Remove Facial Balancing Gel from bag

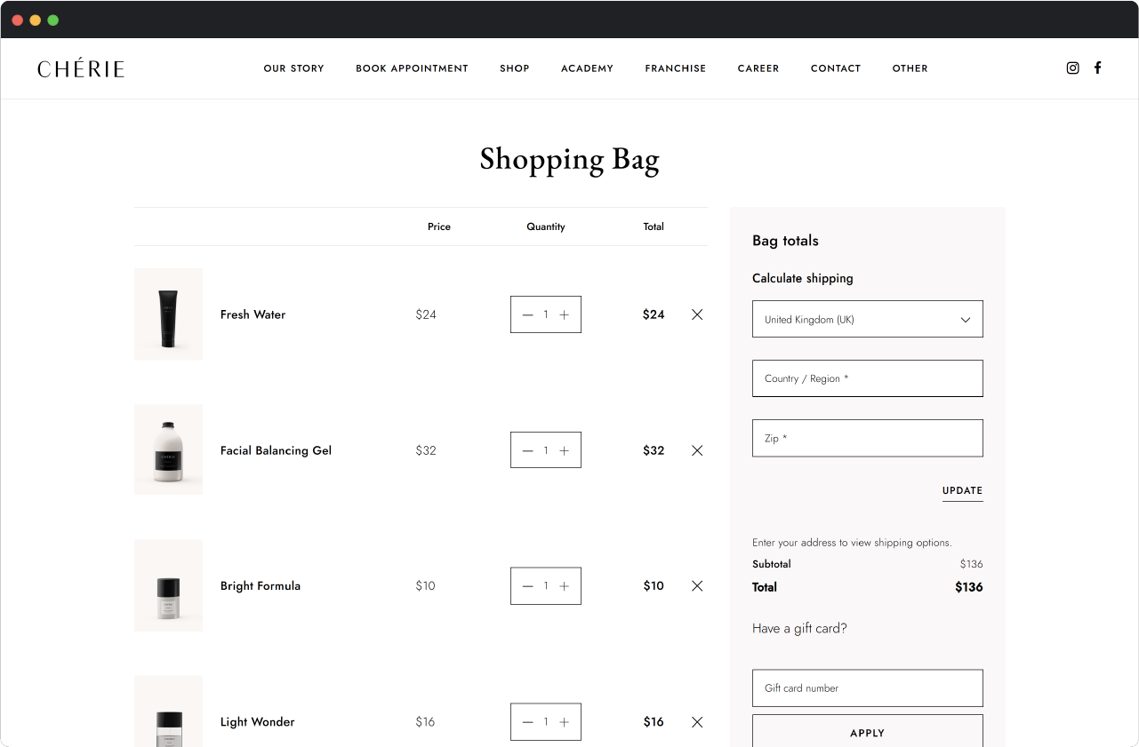click(697, 450)
